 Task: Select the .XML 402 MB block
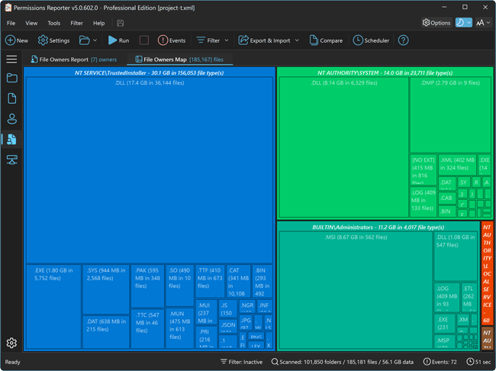point(457,165)
